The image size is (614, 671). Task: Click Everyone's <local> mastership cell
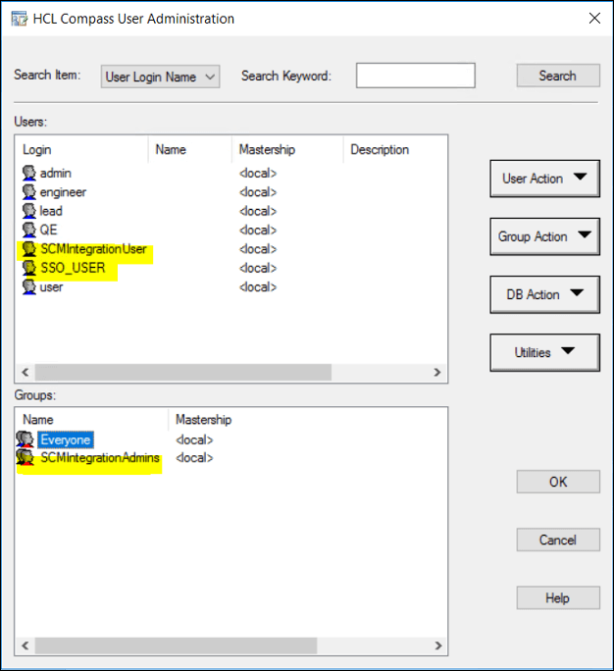[194, 439]
